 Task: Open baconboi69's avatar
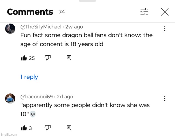[10, 98]
